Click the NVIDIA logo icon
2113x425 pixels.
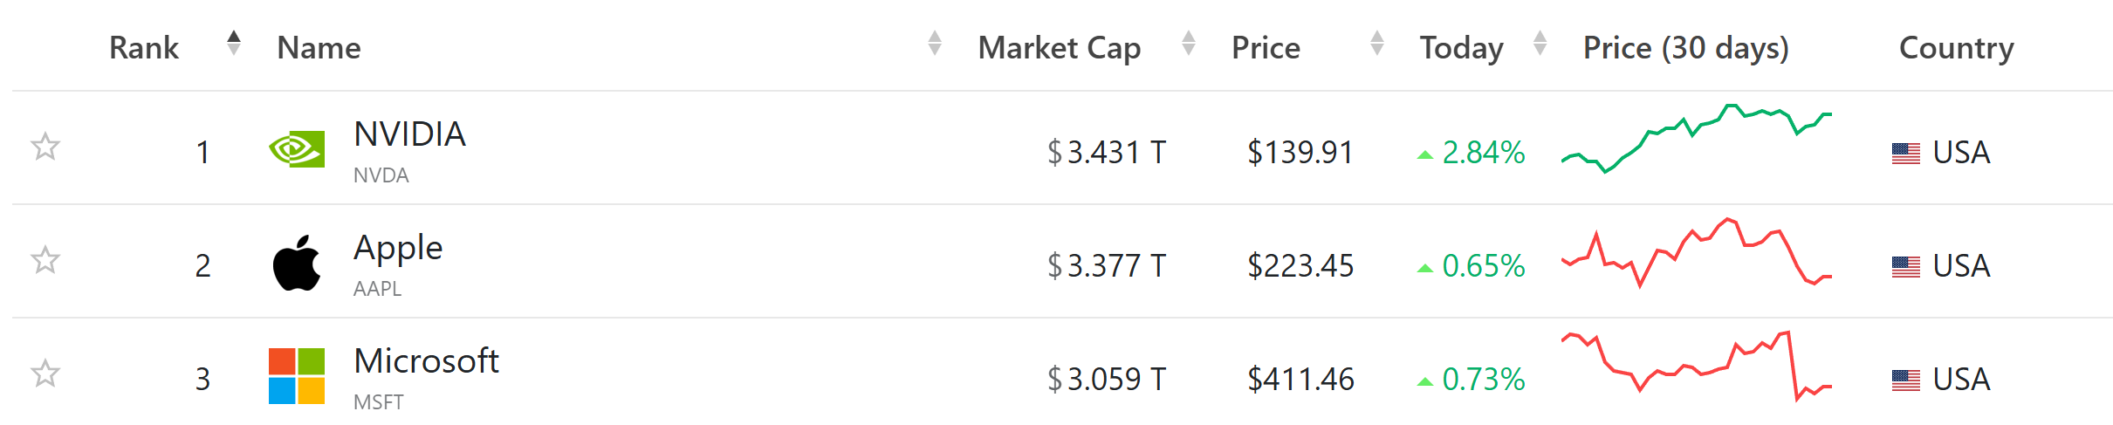tap(297, 149)
